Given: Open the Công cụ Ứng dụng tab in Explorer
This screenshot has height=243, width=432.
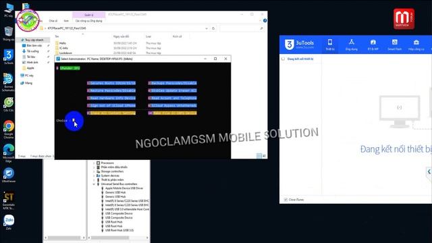Looking at the screenshot, I should click(x=88, y=21).
